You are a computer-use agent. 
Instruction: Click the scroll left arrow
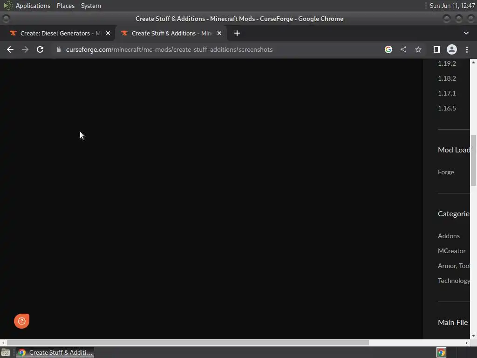coord(3,343)
